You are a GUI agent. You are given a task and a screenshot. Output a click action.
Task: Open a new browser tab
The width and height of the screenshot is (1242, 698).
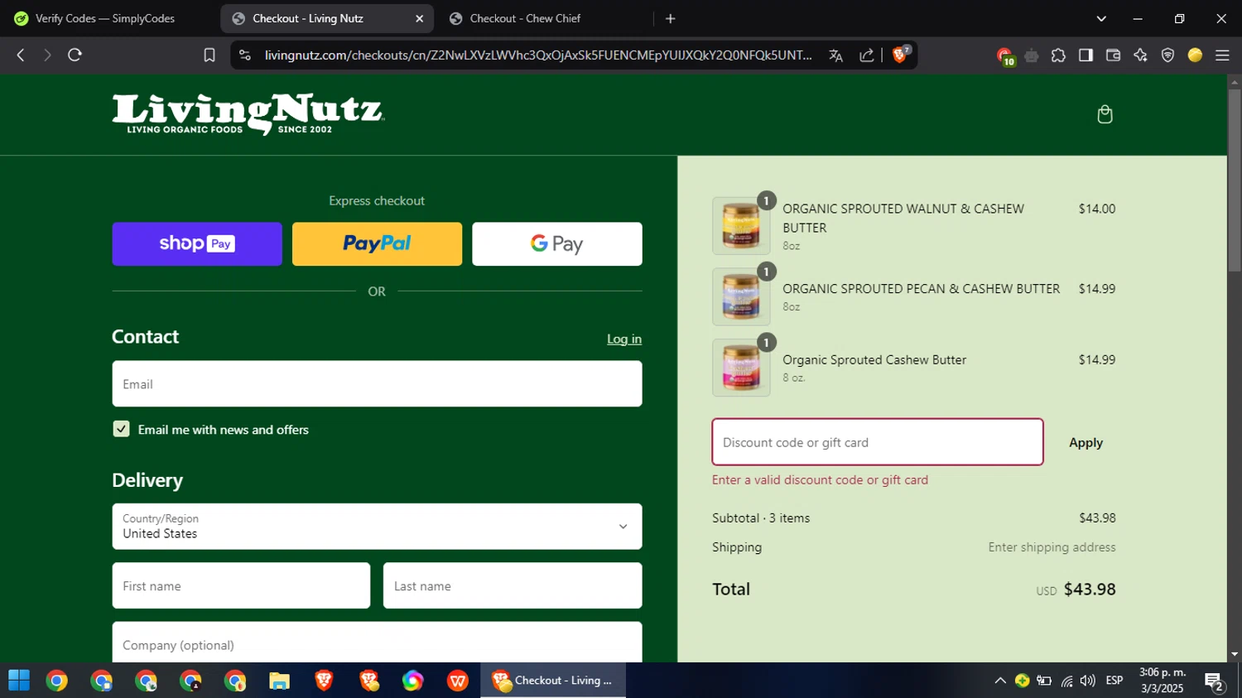(671, 18)
